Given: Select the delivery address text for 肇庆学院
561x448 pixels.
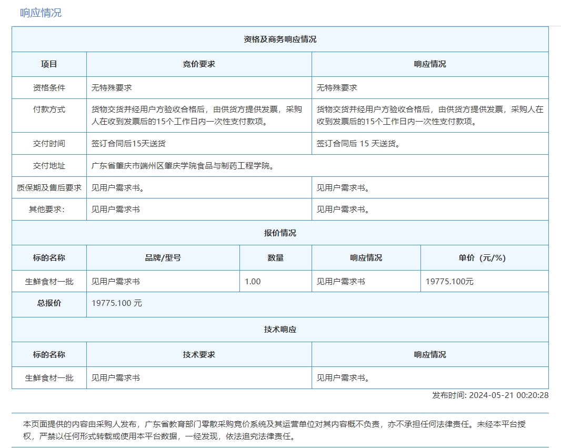Looking at the screenshot, I should (183, 166).
